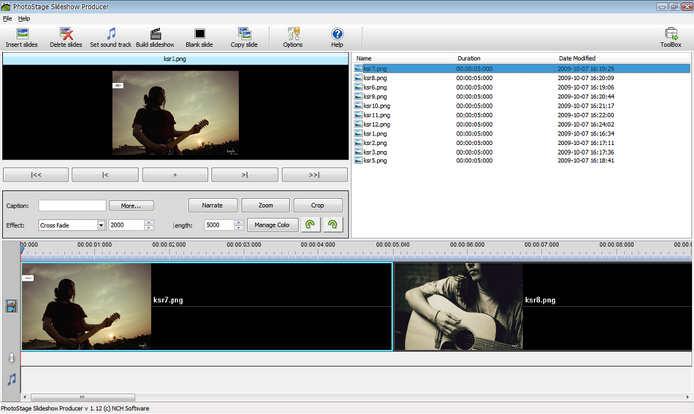The image size is (694, 414).
Task: Increase the effect duration with spinner up arrow
Action: [x=149, y=222]
